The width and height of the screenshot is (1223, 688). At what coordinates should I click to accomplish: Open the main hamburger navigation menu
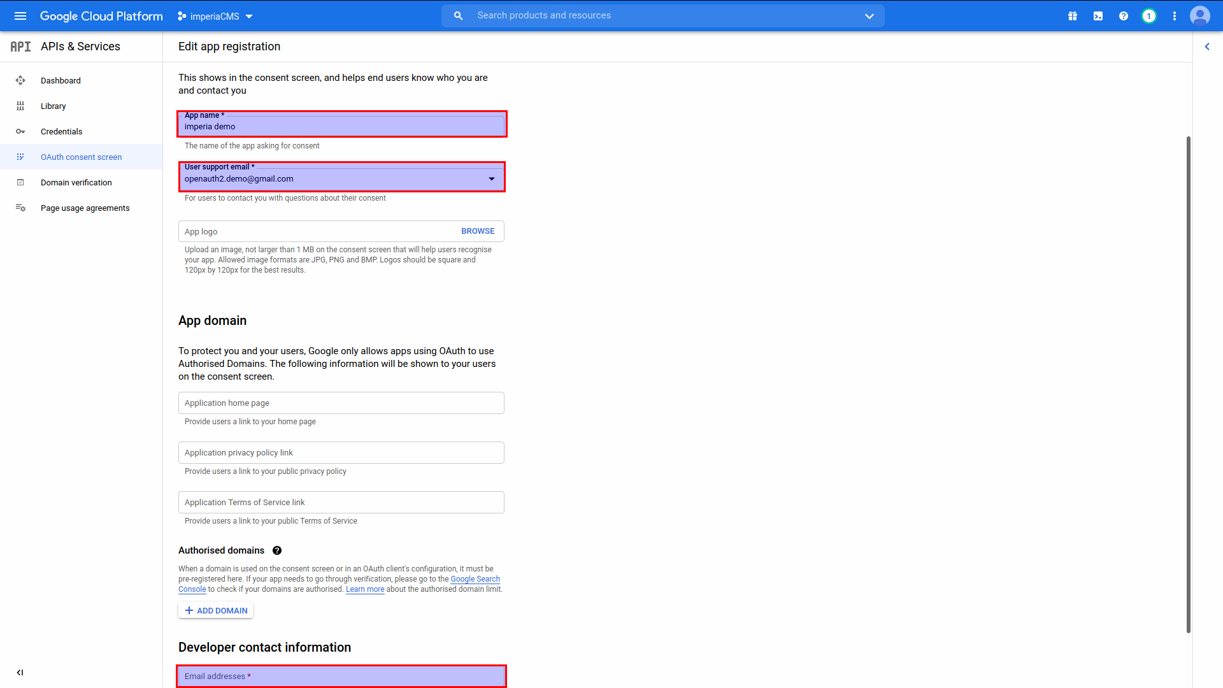coord(20,16)
